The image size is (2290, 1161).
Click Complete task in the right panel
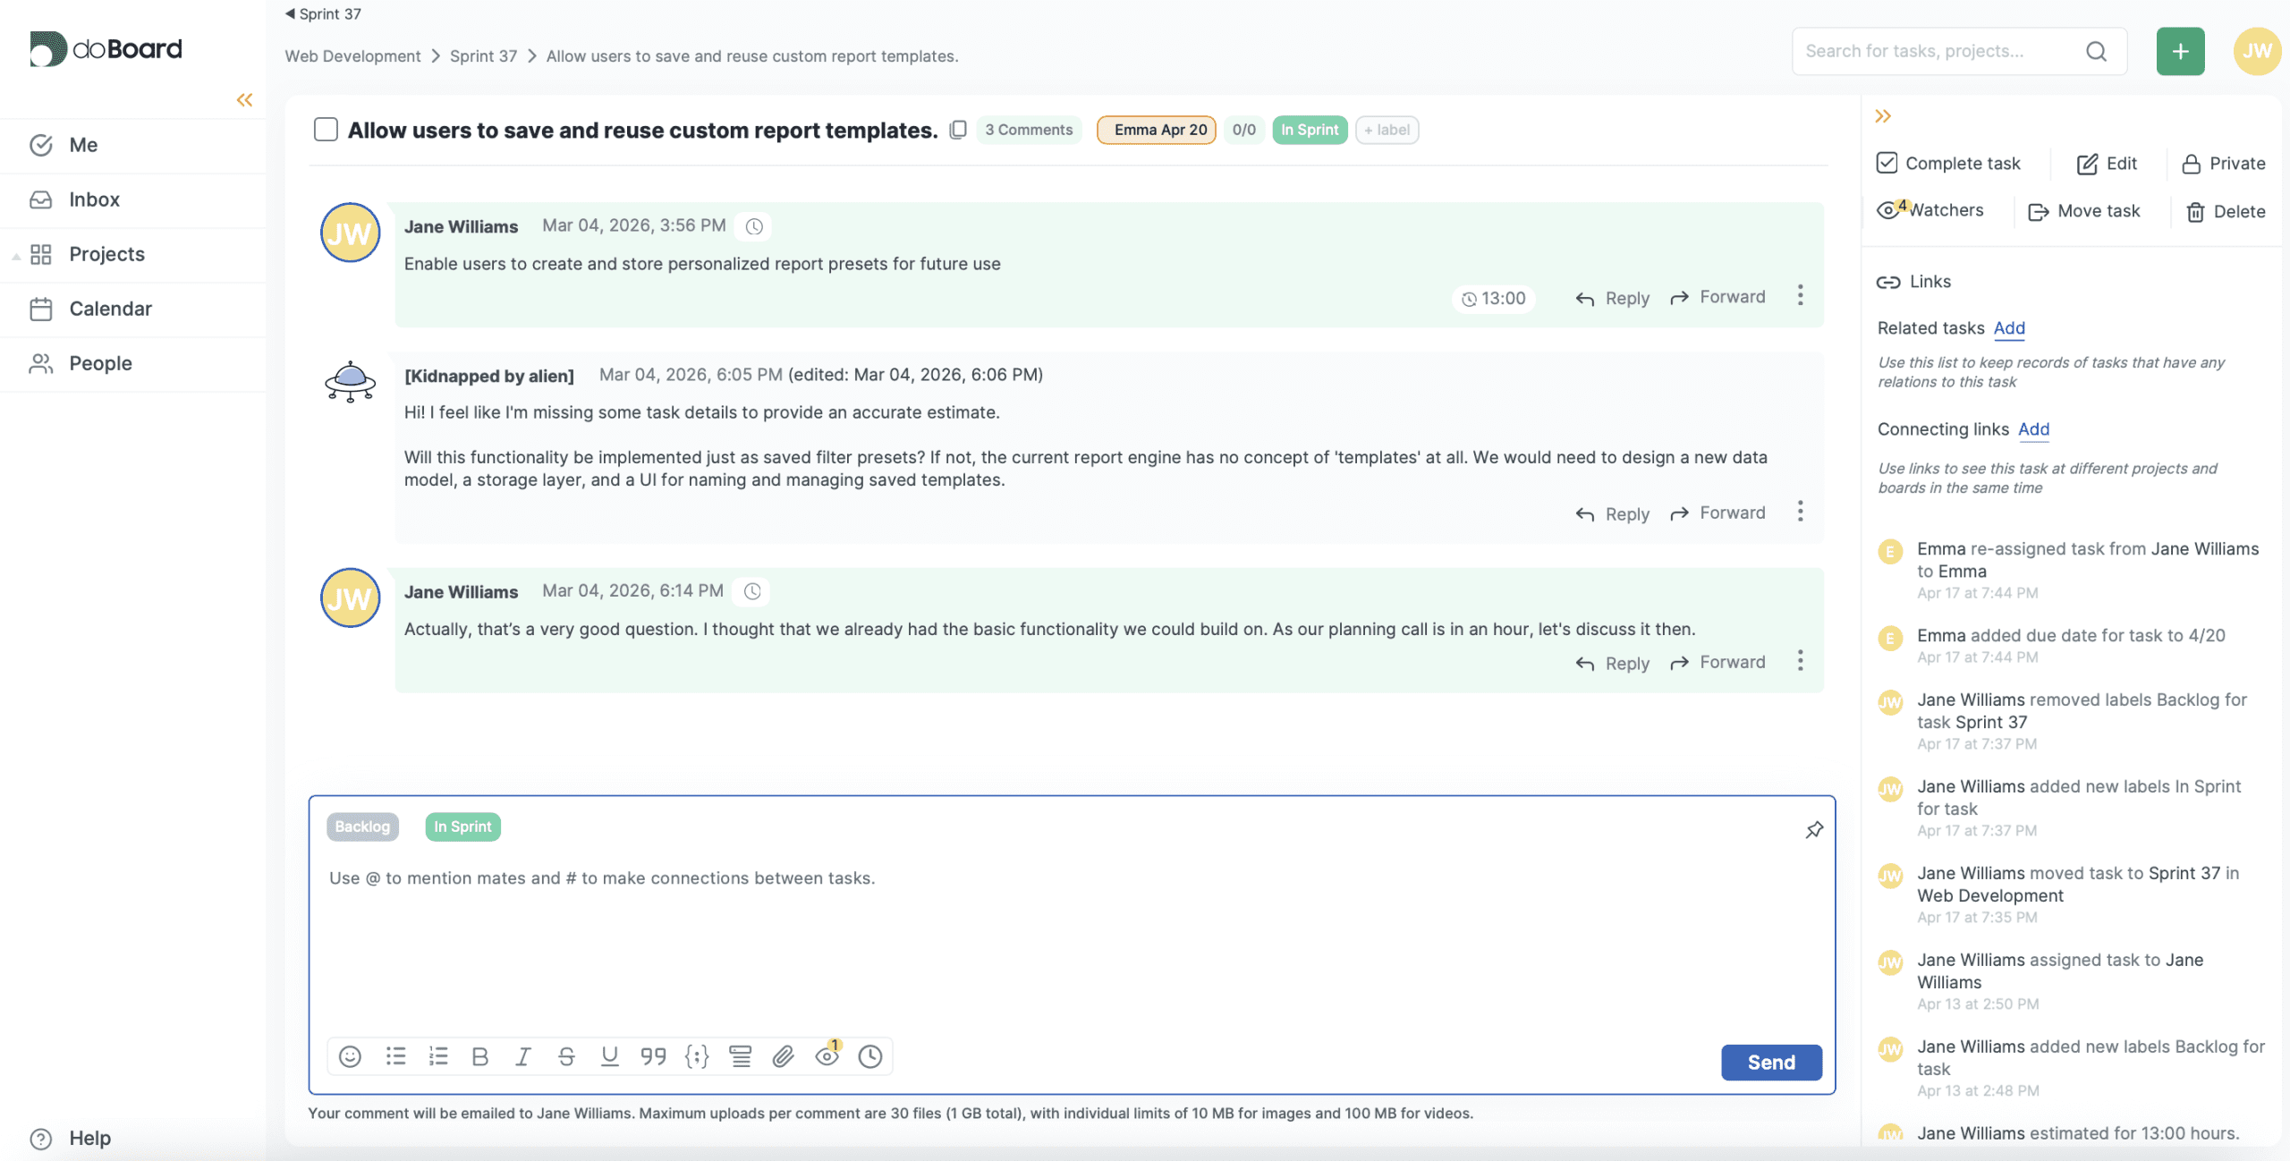click(1948, 163)
